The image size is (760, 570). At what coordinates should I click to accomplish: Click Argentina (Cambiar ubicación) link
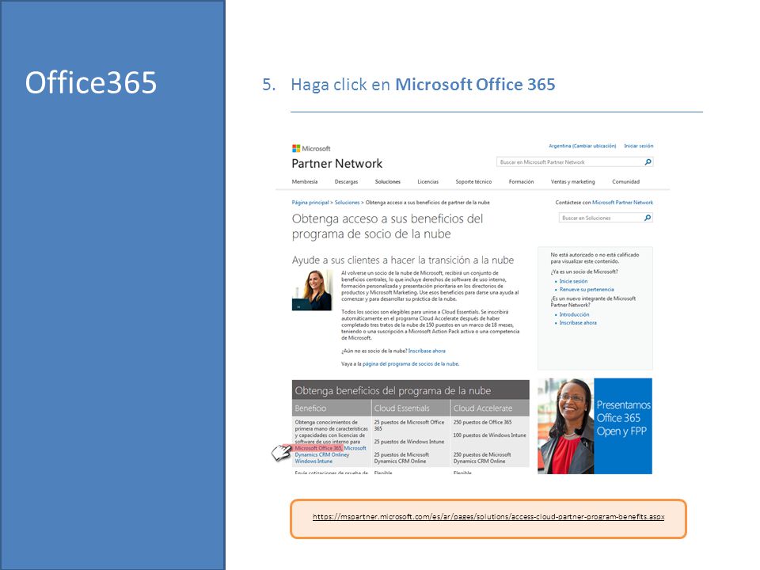pyautogui.click(x=582, y=146)
